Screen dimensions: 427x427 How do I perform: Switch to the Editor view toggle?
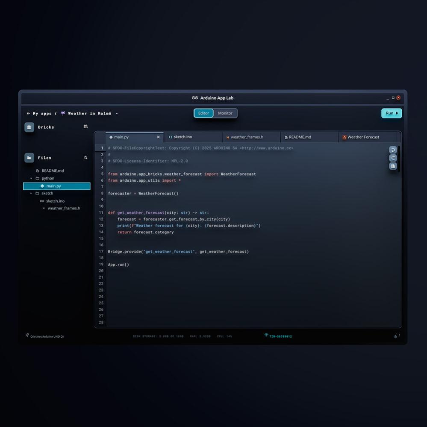(x=204, y=113)
